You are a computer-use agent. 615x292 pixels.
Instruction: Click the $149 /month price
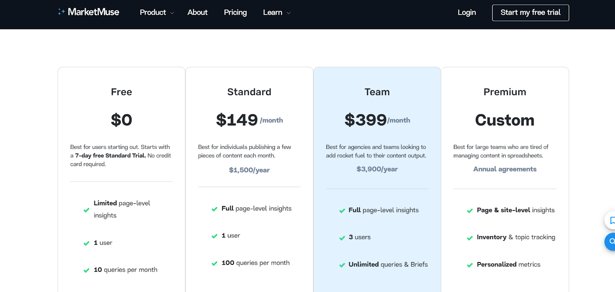point(249,120)
